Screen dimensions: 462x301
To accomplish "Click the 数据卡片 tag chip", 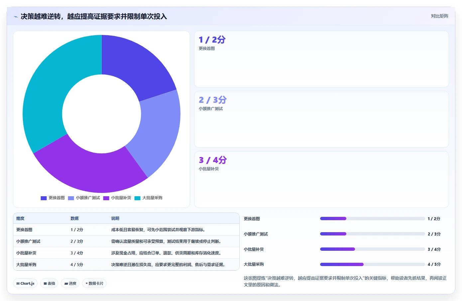I will point(94,283).
